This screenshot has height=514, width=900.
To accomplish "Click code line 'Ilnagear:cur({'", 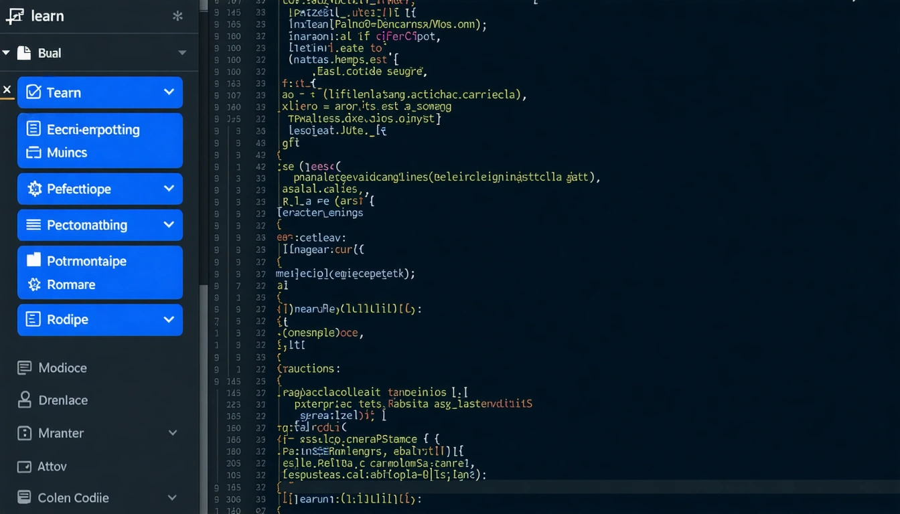I will click(323, 249).
